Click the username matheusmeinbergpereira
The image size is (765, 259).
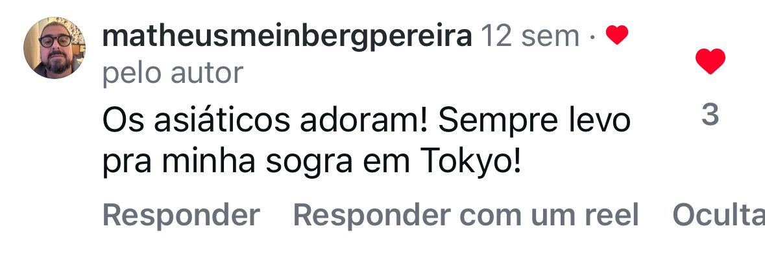tap(286, 37)
